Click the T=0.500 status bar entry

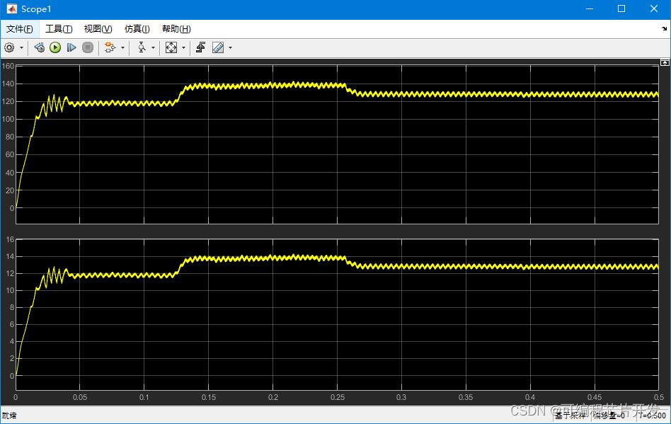coord(653,416)
